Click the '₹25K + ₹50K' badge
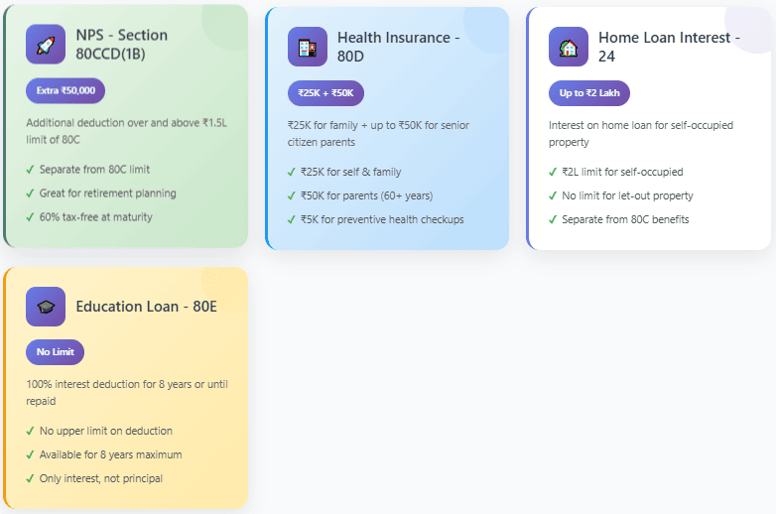776x514 pixels. 325,93
